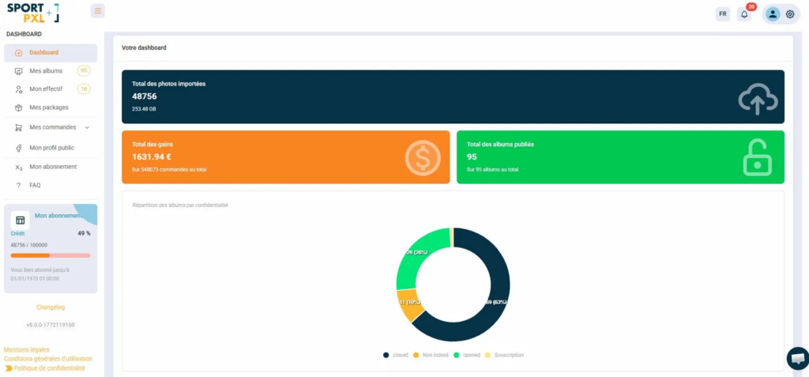Click the hamburger menu icon in header
Image resolution: width=809 pixels, height=377 pixels.
pos(97,11)
